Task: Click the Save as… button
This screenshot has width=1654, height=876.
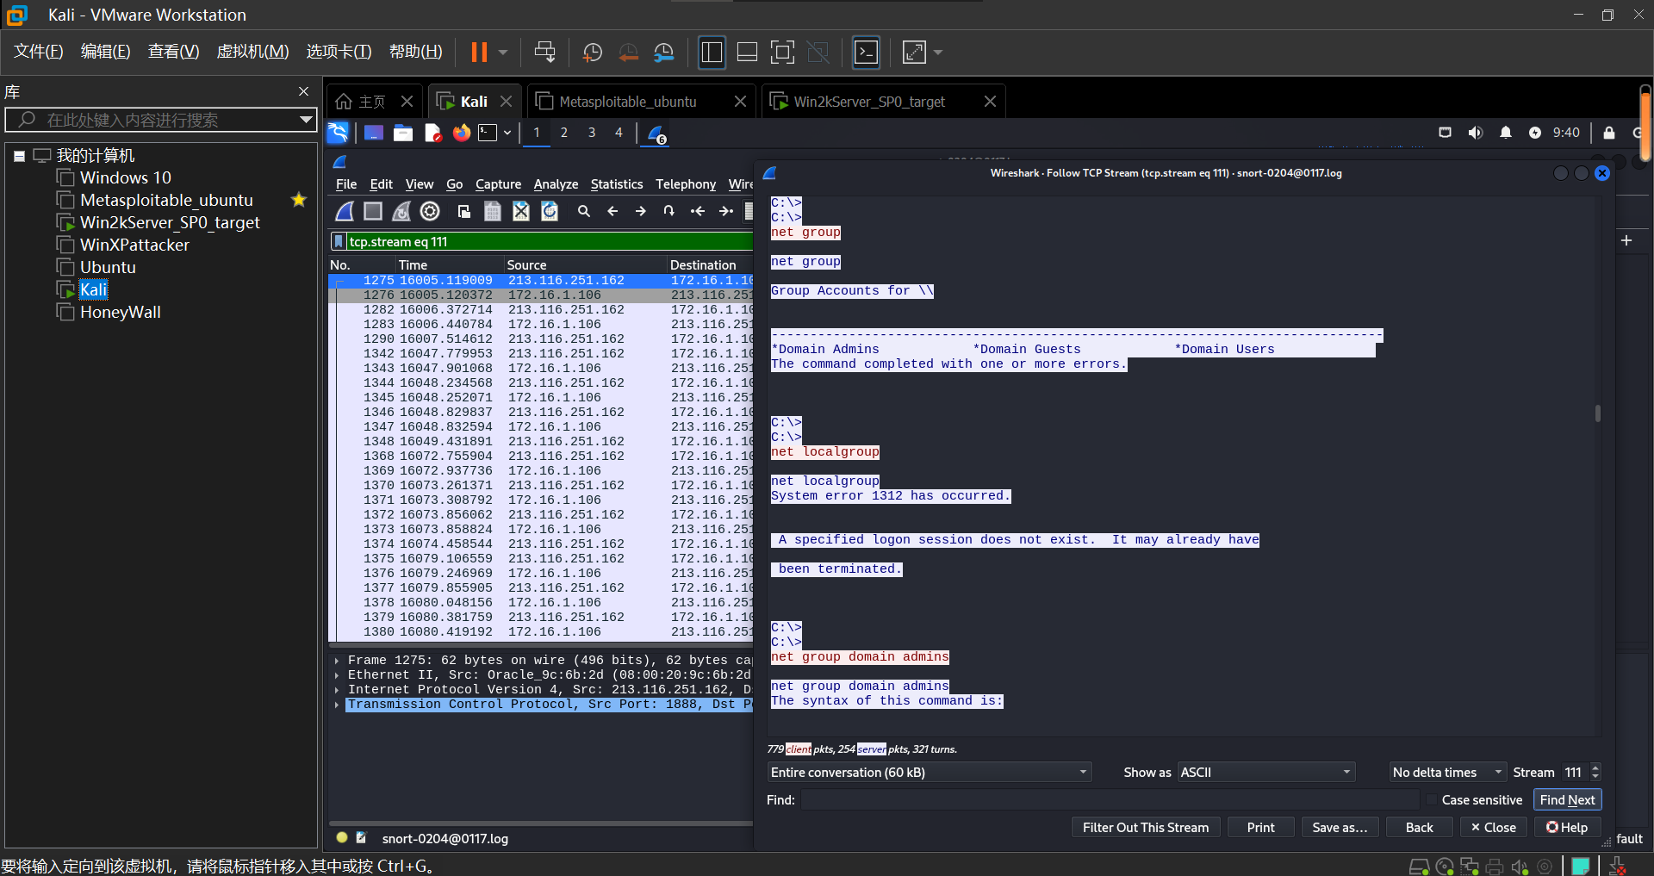Action: [x=1339, y=828]
